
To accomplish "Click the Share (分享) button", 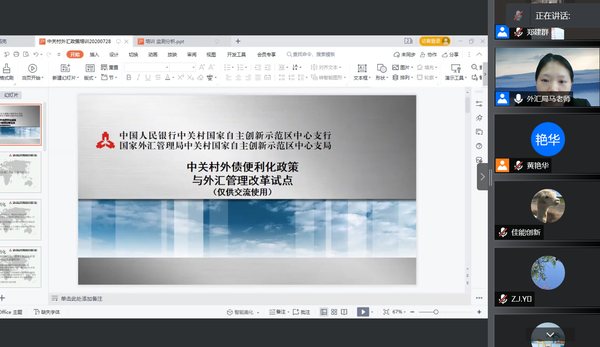I will click(450, 55).
